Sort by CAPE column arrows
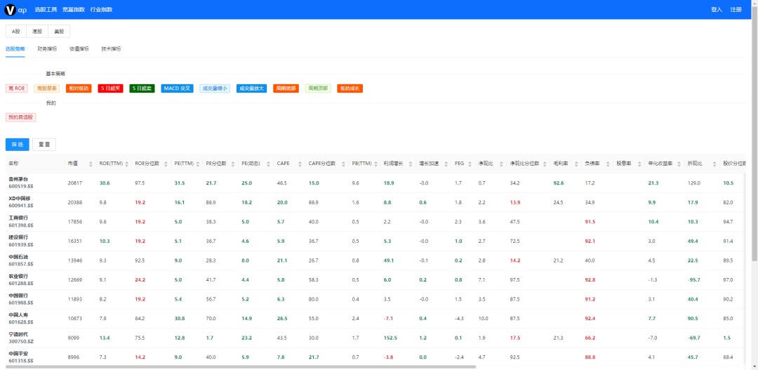 (x=300, y=164)
